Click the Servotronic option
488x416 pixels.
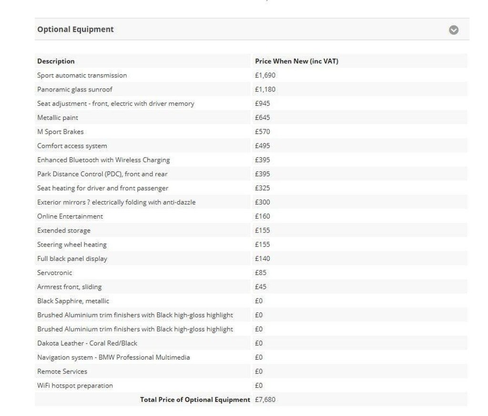pyautogui.click(x=55, y=273)
